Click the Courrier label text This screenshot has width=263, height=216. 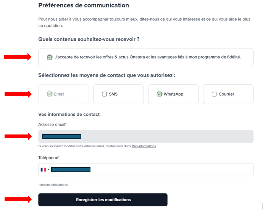pyautogui.click(x=226, y=94)
